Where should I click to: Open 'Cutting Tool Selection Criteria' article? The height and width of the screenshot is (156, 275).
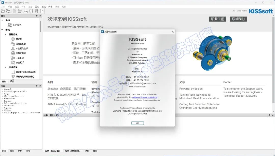point(199,106)
